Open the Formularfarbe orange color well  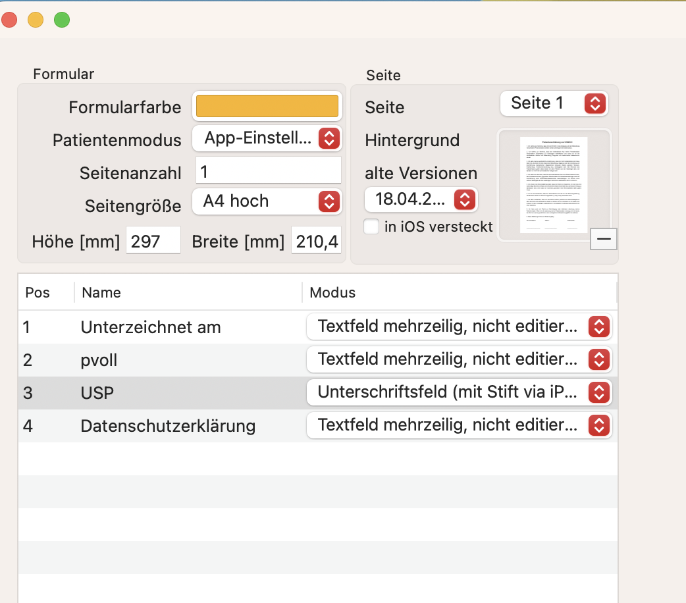(267, 106)
